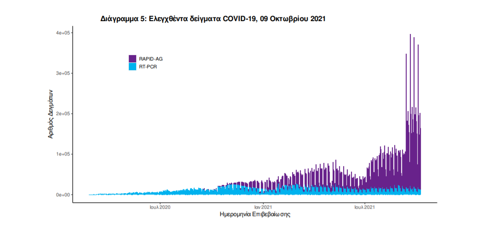Click the 2e+05 y-axis tick label
The height and width of the screenshot is (233, 494).
pyautogui.click(x=63, y=114)
